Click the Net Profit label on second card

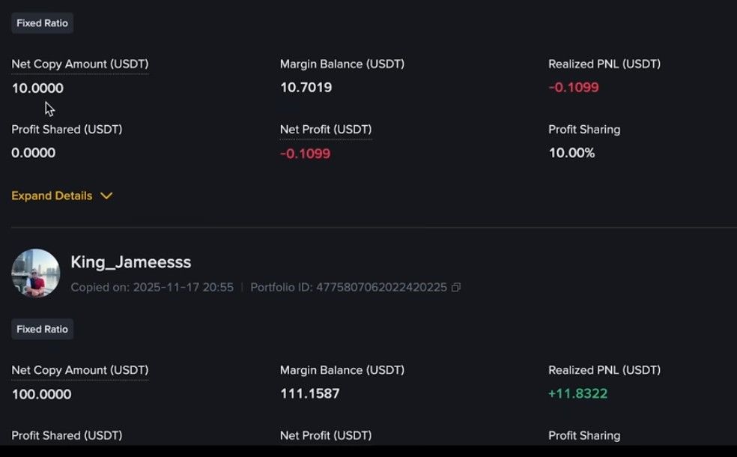[x=325, y=435]
